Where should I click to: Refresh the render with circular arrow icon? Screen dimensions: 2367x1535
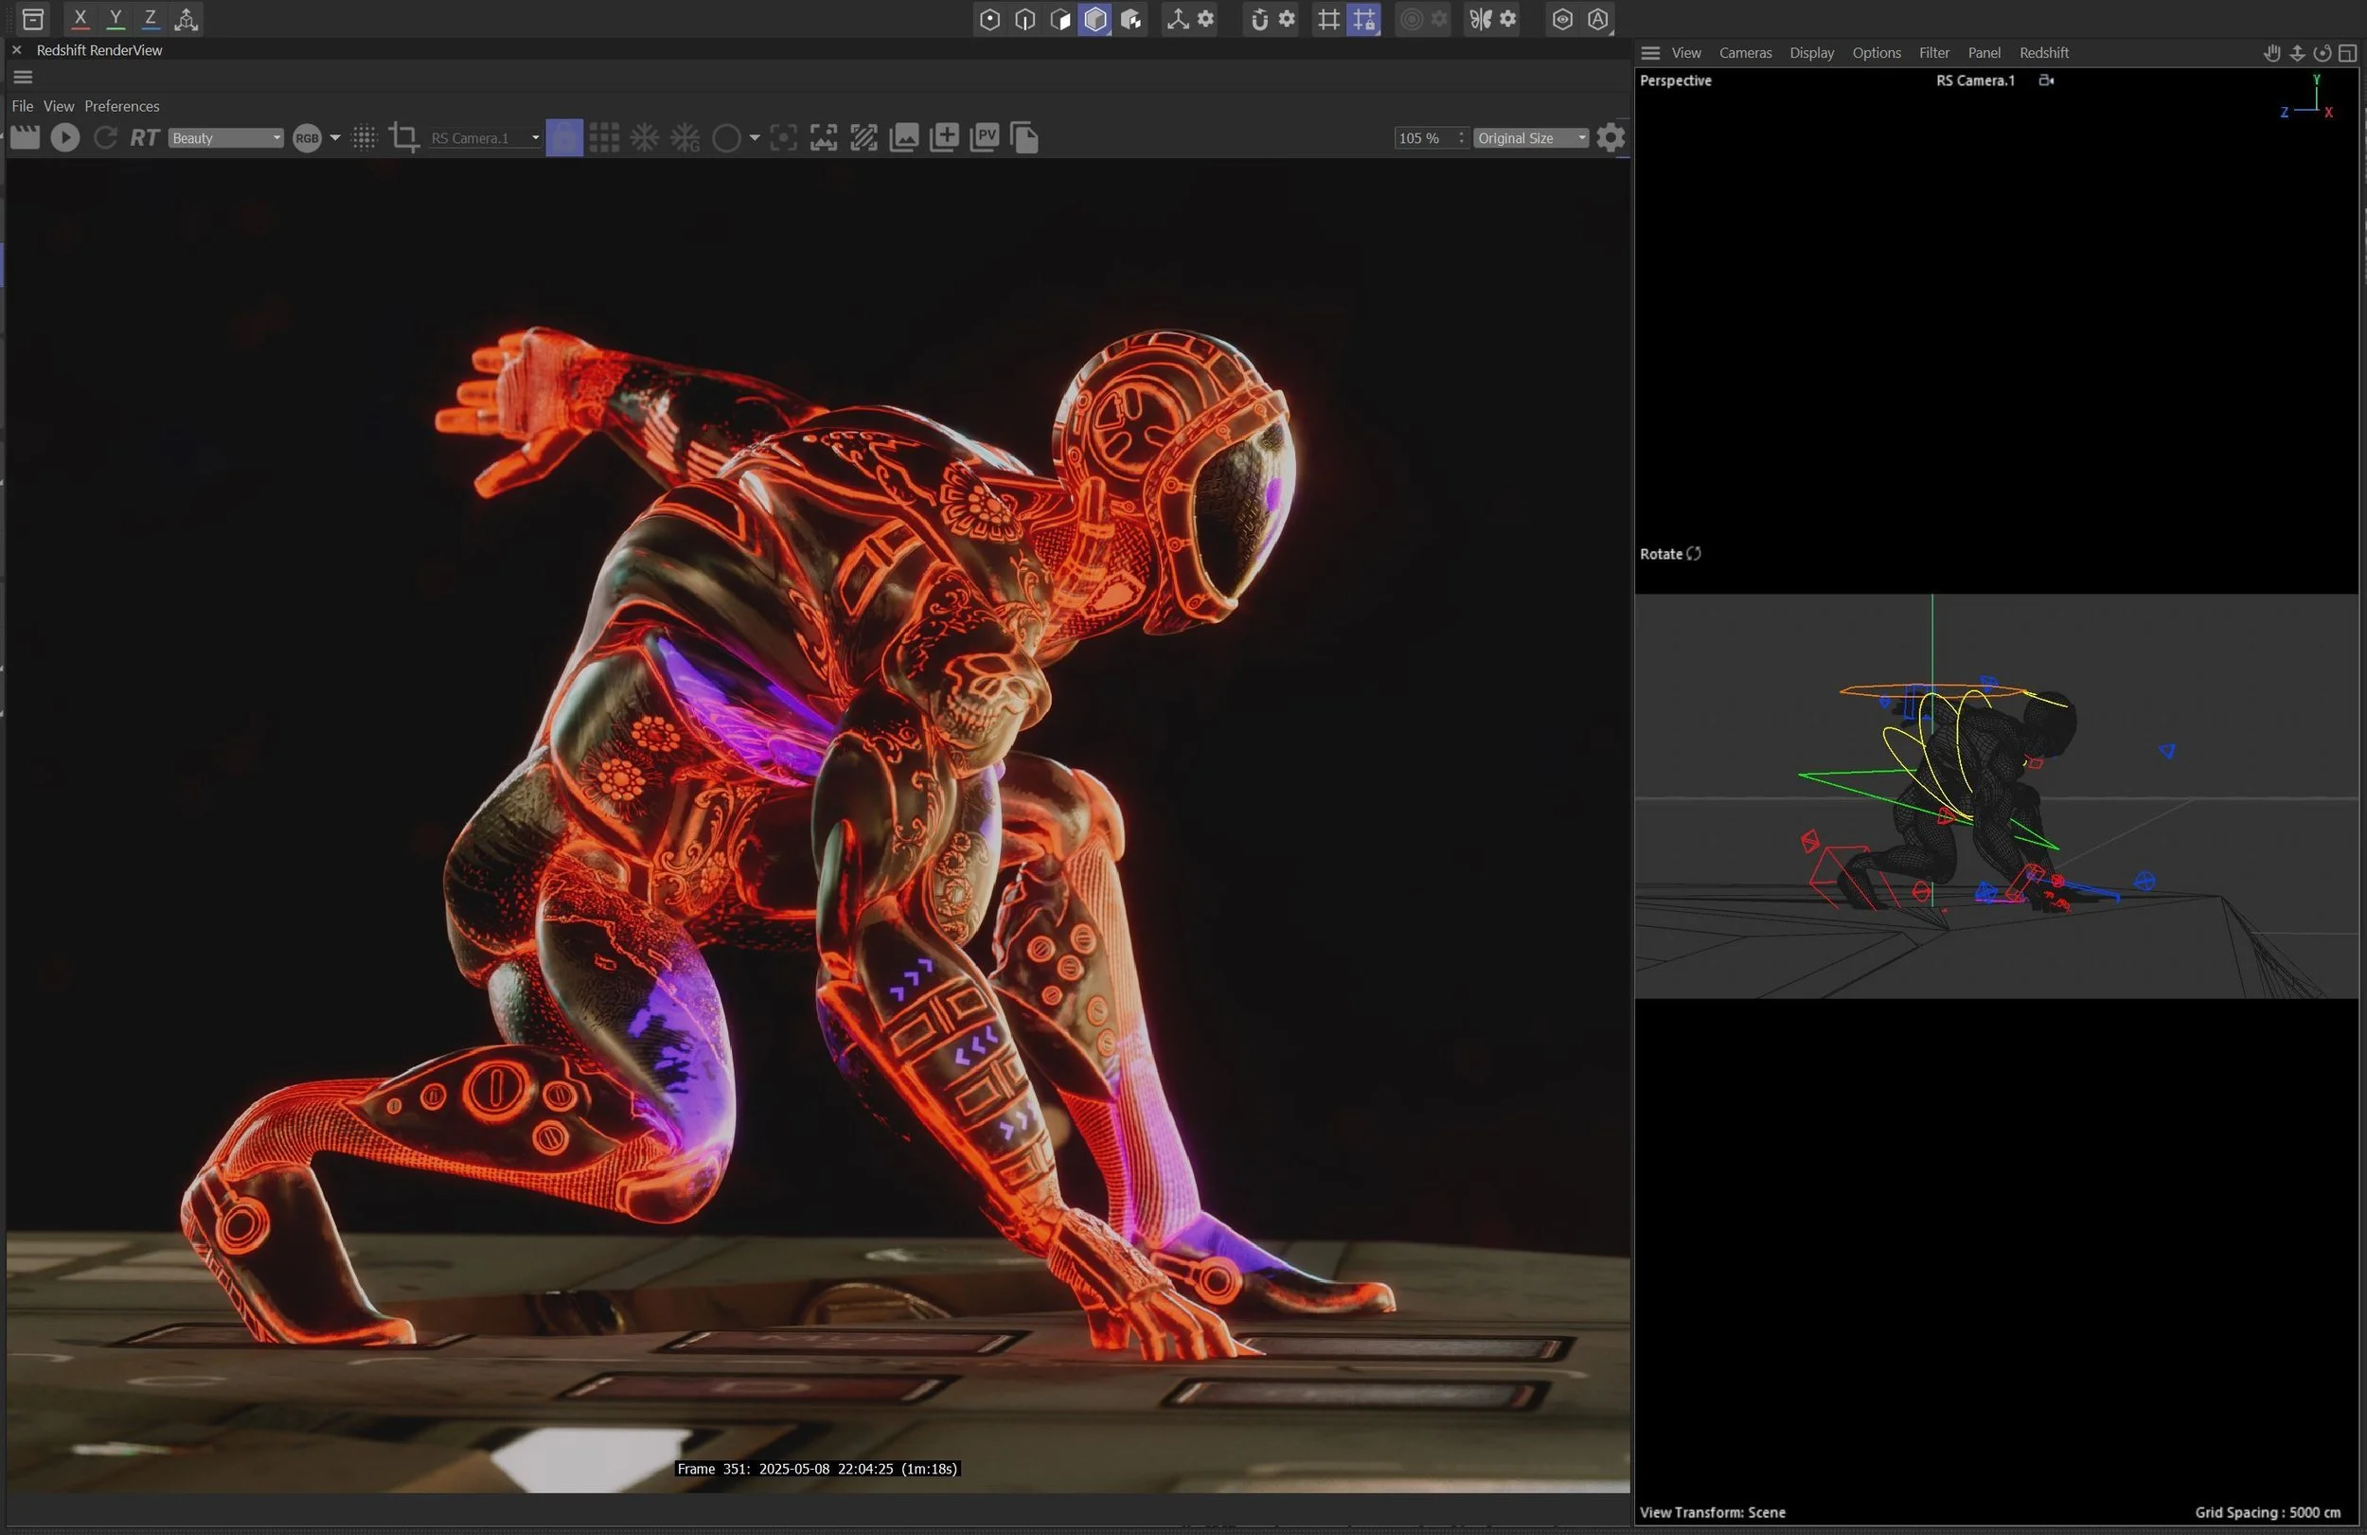[105, 137]
